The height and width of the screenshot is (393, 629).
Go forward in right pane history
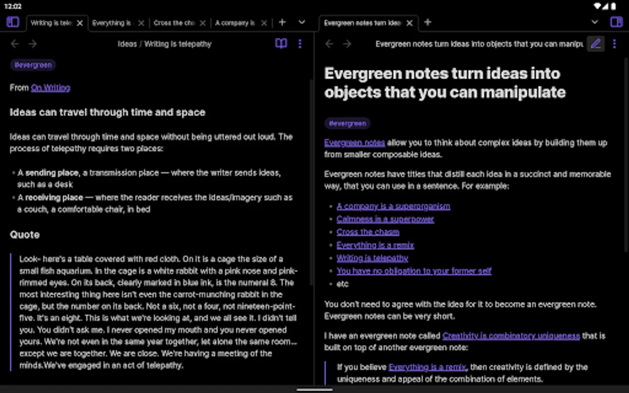347,44
